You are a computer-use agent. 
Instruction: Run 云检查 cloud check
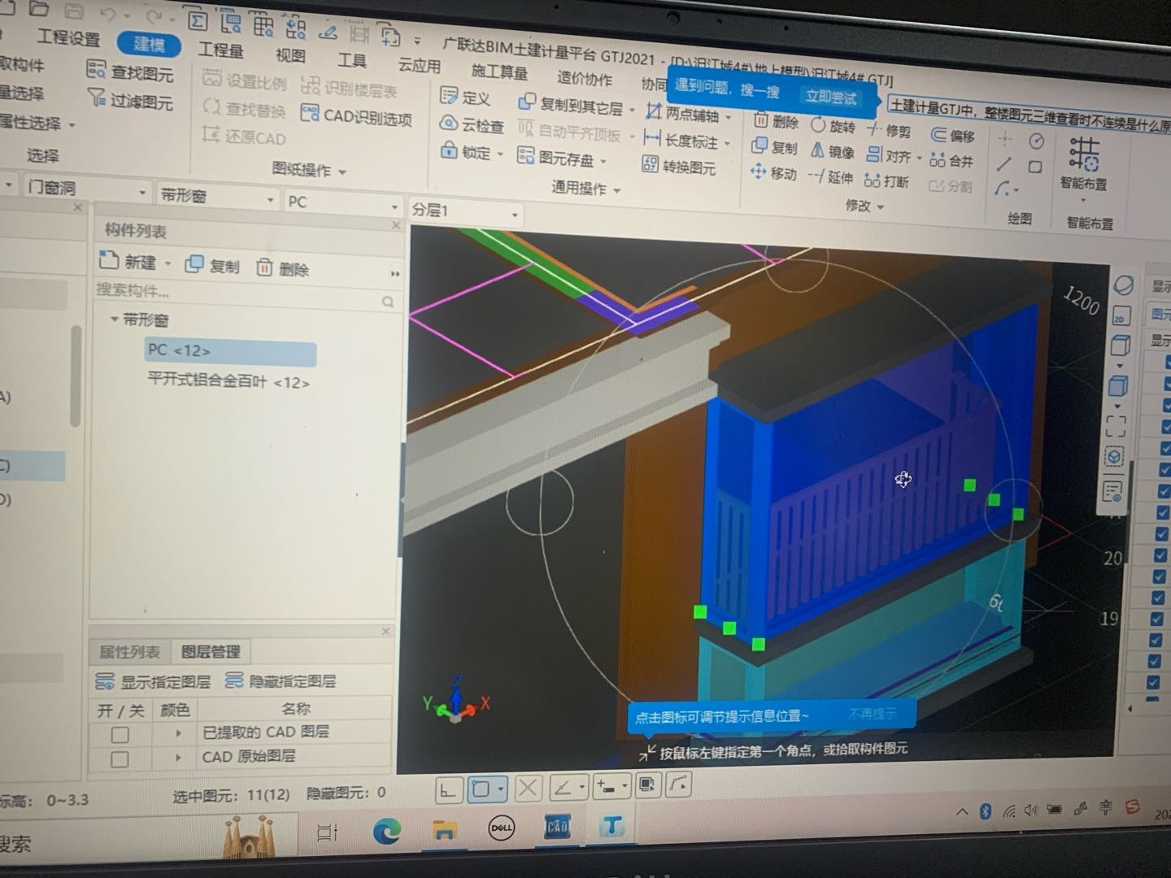(x=472, y=124)
